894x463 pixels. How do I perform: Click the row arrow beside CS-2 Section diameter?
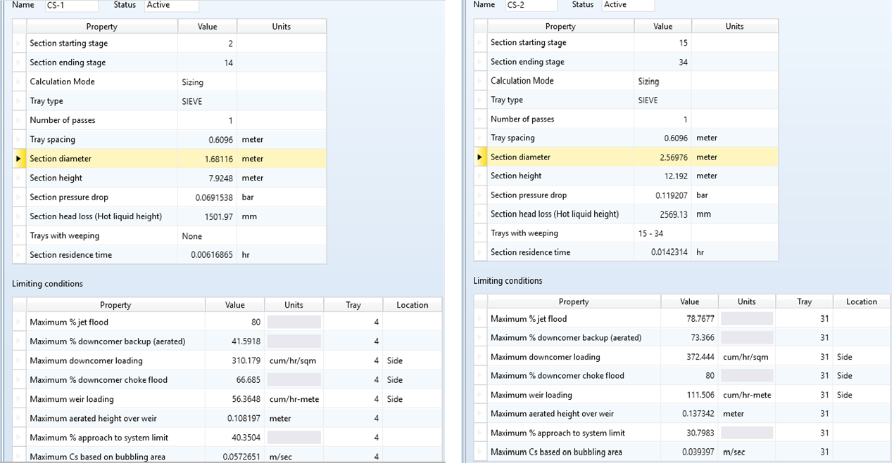point(480,157)
